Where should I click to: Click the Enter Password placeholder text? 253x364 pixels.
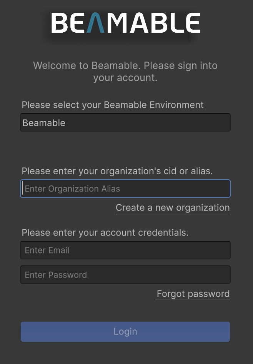tap(56, 275)
